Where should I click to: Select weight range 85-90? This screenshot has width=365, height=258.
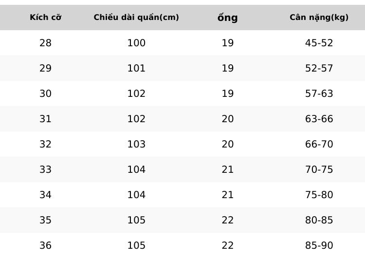coord(319,245)
